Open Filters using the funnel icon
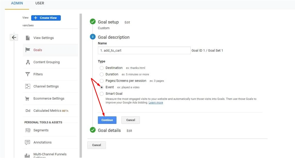The image size is (295, 160). pos(28,74)
